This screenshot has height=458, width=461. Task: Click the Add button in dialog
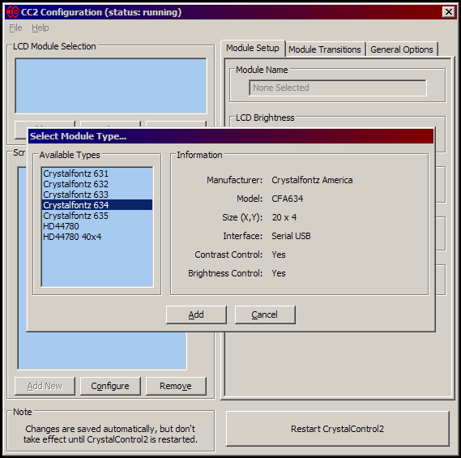pos(196,315)
